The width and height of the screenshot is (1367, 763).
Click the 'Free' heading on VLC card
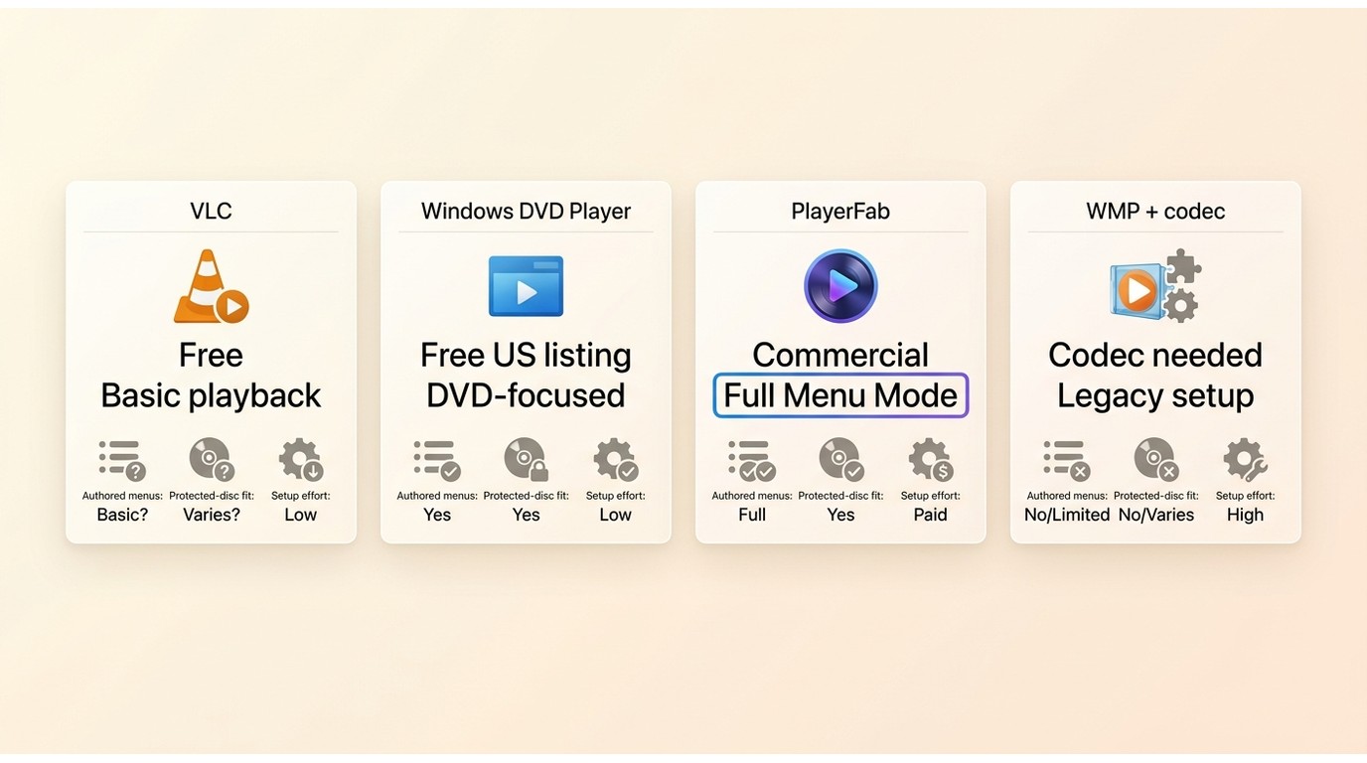211,355
